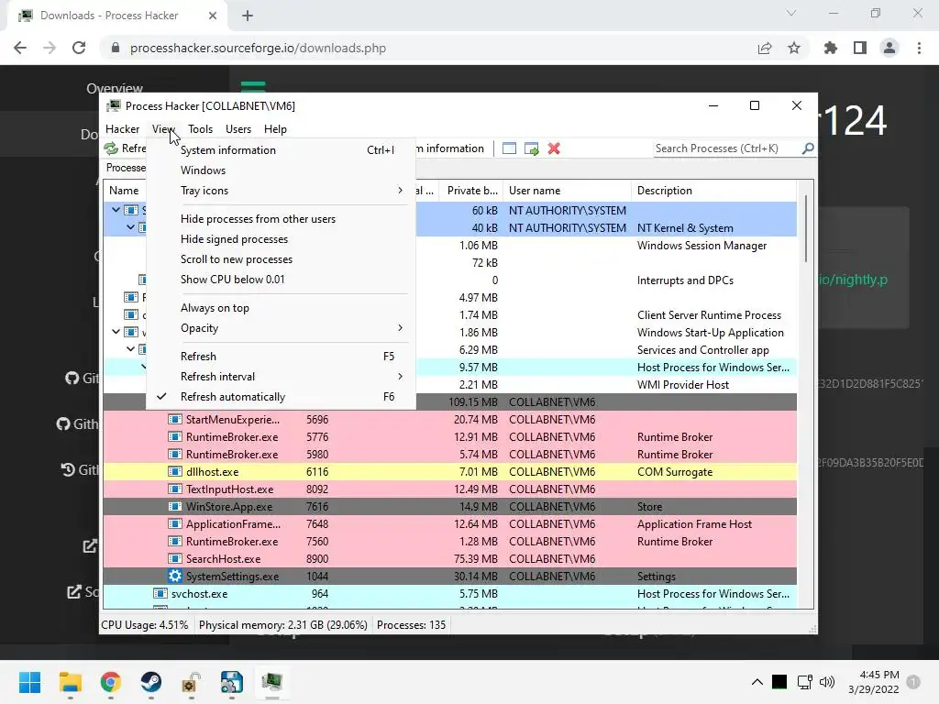Select the Refresh F5 menu entry
The width and height of the screenshot is (939, 704).
pyautogui.click(x=281, y=357)
